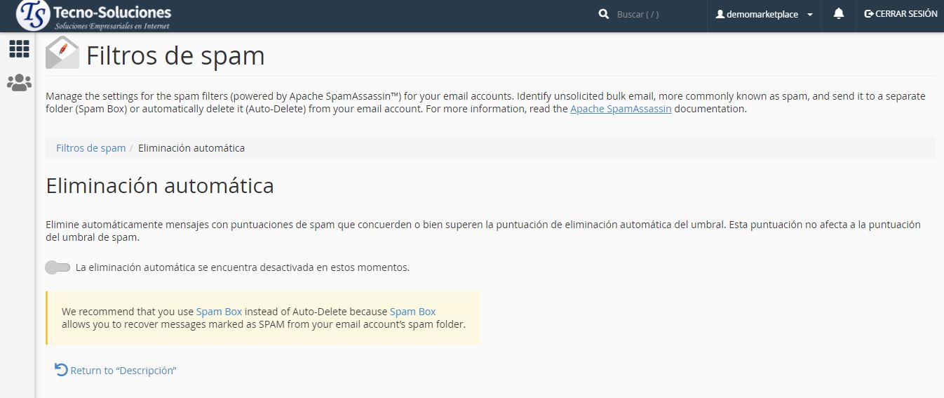Click the search magnifier icon
Image resolution: width=944 pixels, height=398 pixels.
click(603, 14)
